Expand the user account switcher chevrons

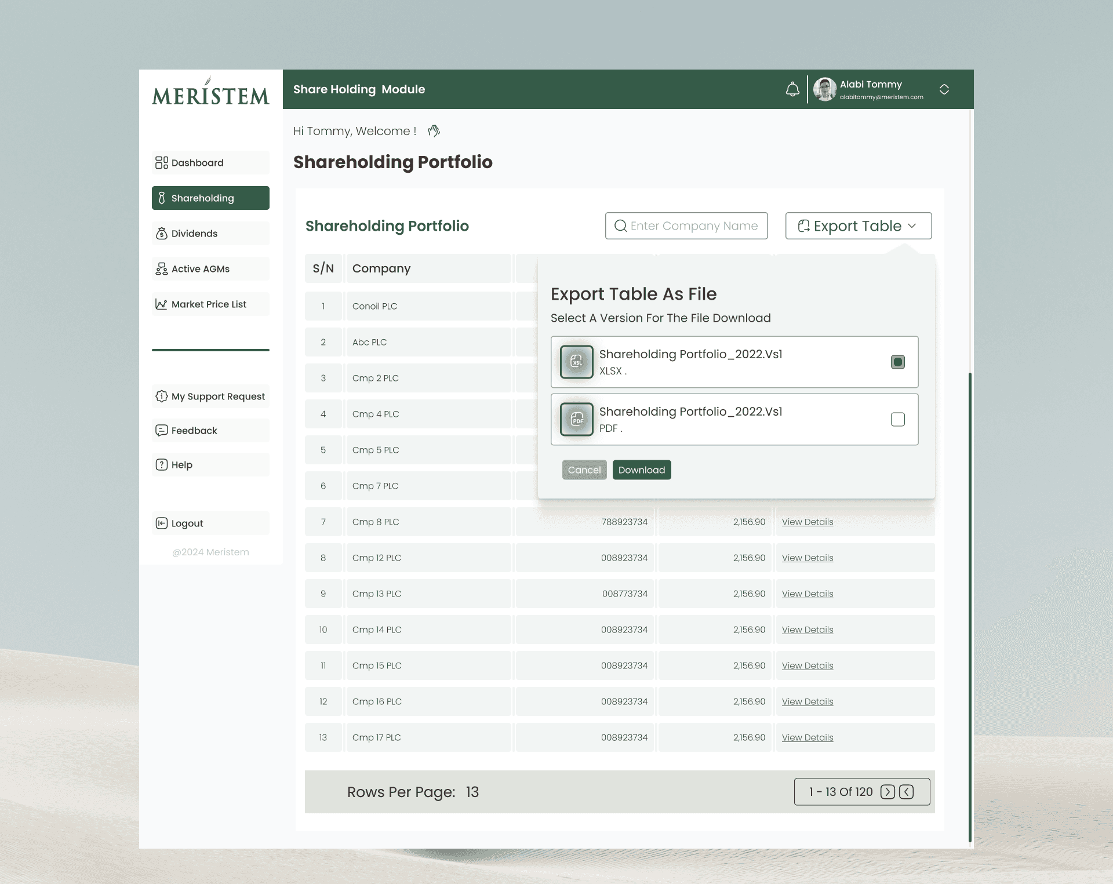944,89
